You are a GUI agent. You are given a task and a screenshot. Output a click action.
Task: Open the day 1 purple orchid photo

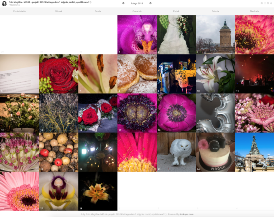click(x=137, y=35)
